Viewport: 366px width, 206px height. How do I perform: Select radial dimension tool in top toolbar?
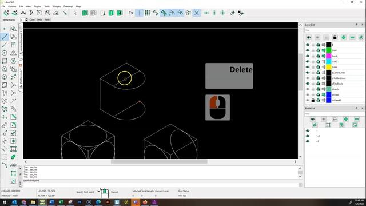39,13
